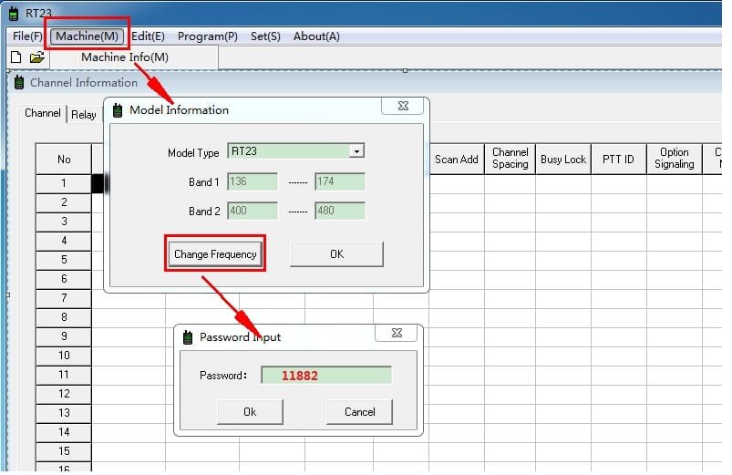The width and height of the screenshot is (732, 475).
Task: Click the radio icon in Channel Information title
Action: [x=19, y=83]
